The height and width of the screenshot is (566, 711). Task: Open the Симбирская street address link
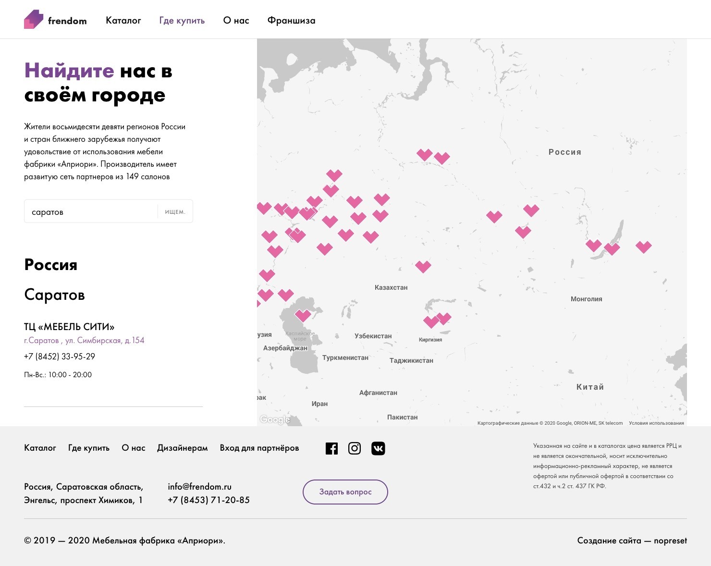84,340
